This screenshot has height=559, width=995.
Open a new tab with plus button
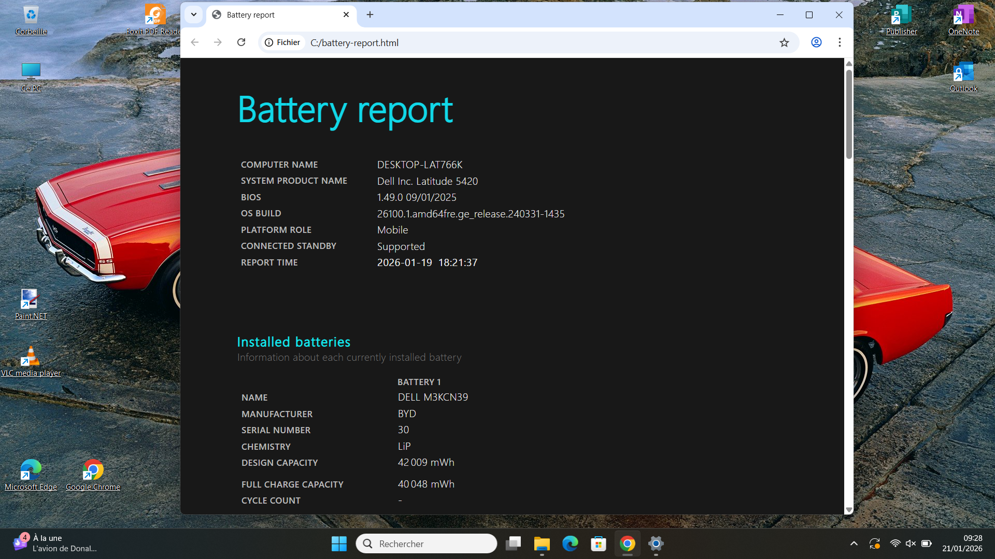point(370,14)
